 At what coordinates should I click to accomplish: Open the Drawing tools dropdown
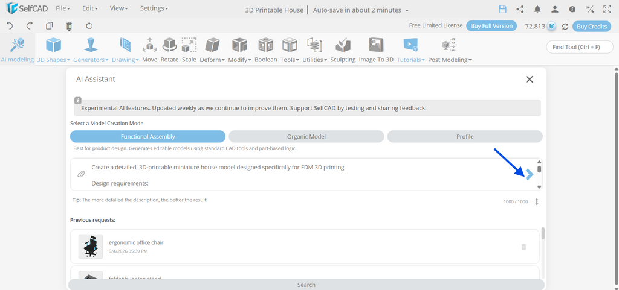[125, 49]
